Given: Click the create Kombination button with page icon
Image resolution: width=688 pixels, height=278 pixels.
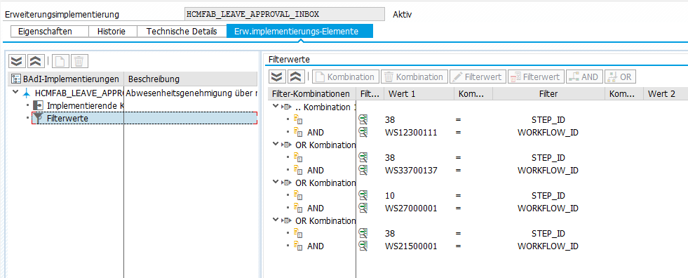Looking at the screenshot, I should [x=346, y=77].
